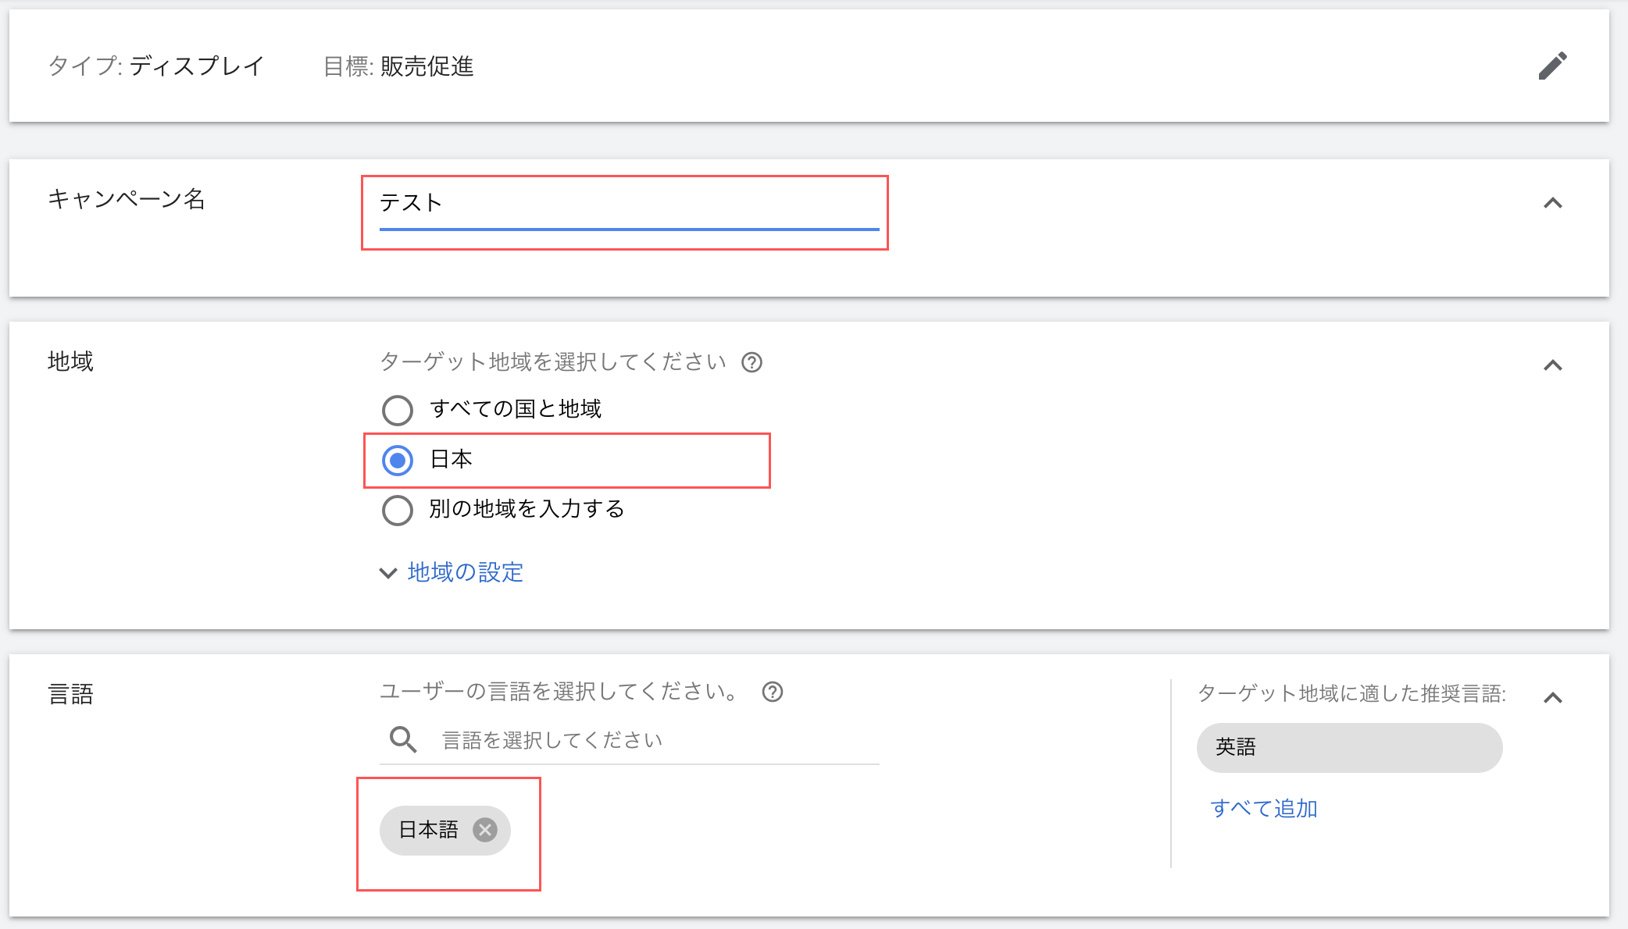Remove the 日本語 language chip

(485, 830)
